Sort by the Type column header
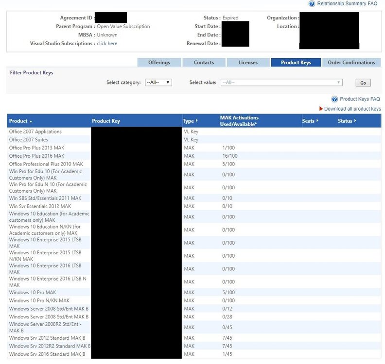The image size is (385, 364). tap(188, 121)
